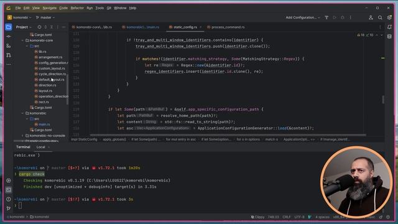Expand komorebic-no-console folder
The height and width of the screenshot is (224, 398).
pyautogui.click(x=22, y=136)
